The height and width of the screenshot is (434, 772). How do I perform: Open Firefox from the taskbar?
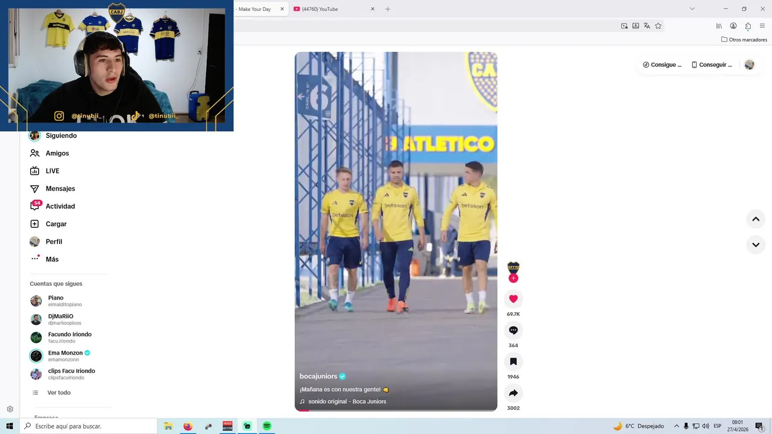(188, 426)
